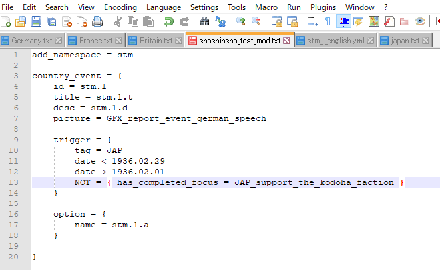Screen dimensions: 440x270
Task: Open the Tools menu
Action: 236,7
